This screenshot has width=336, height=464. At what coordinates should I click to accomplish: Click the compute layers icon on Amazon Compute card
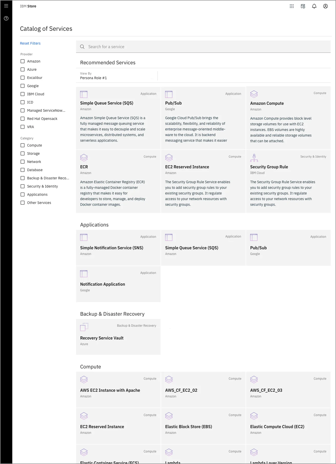coord(254,94)
